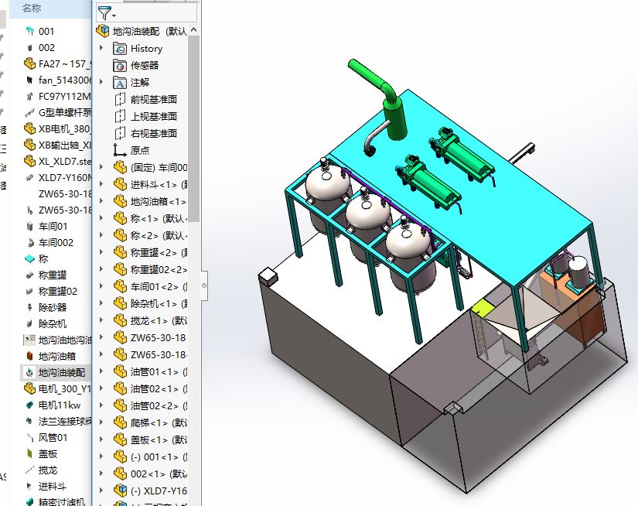This screenshot has height=506, width=638.
Task: Select the 传感器 sensor icon
Action: (x=120, y=66)
